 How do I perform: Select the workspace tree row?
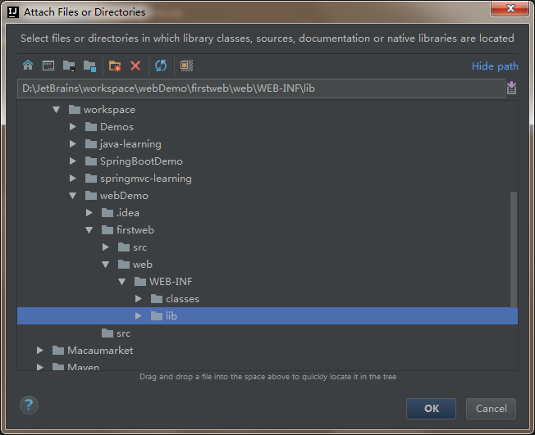tap(267, 110)
